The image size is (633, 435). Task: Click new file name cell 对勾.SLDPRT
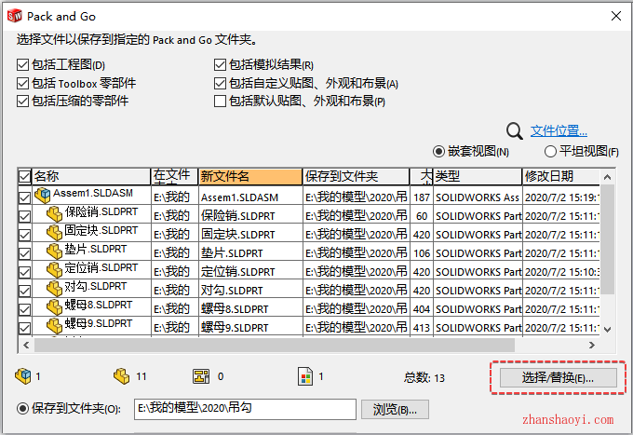click(x=250, y=291)
